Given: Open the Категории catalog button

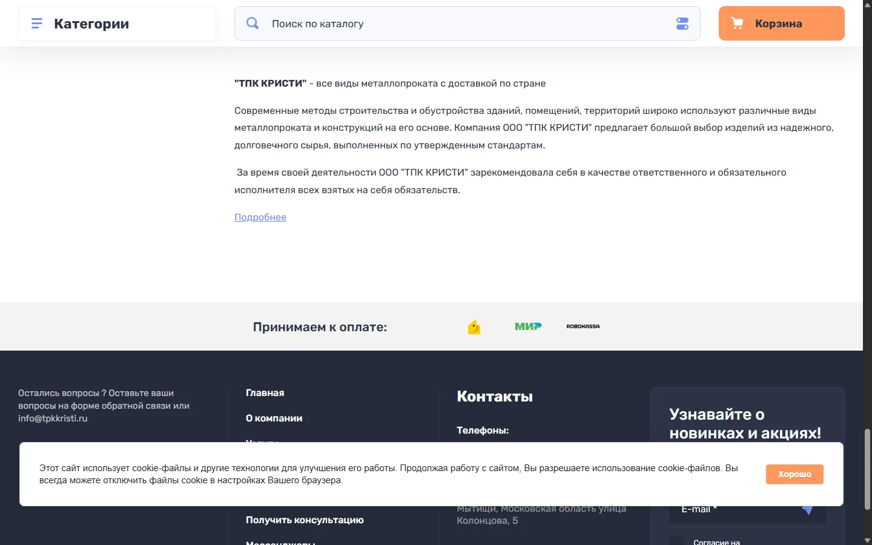Looking at the screenshot, I should coord(117,24).
